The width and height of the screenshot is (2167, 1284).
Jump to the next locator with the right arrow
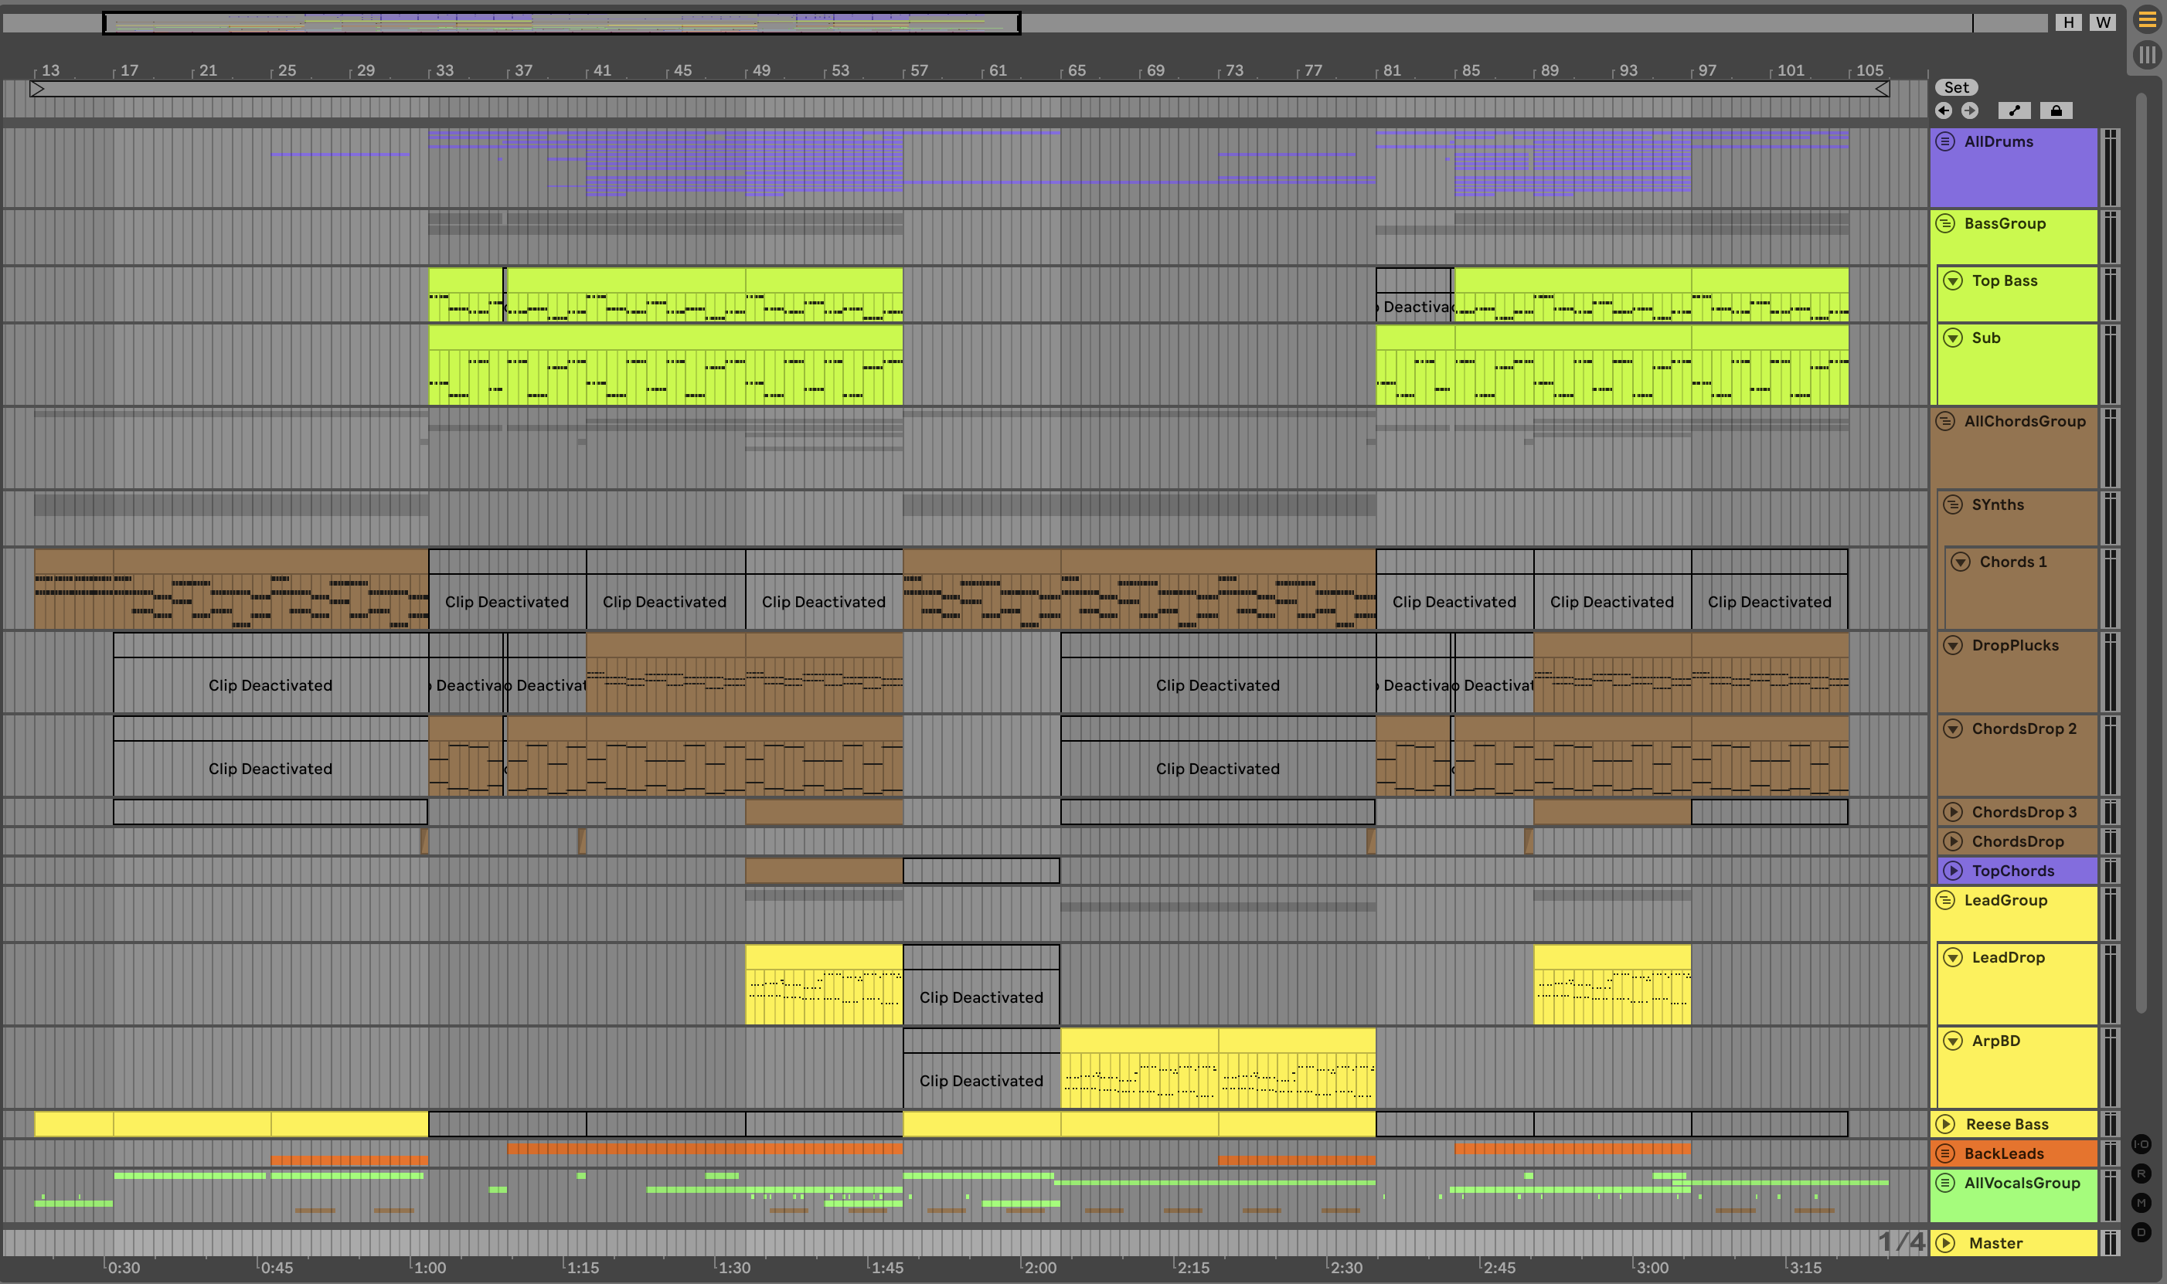[1970, 110]
